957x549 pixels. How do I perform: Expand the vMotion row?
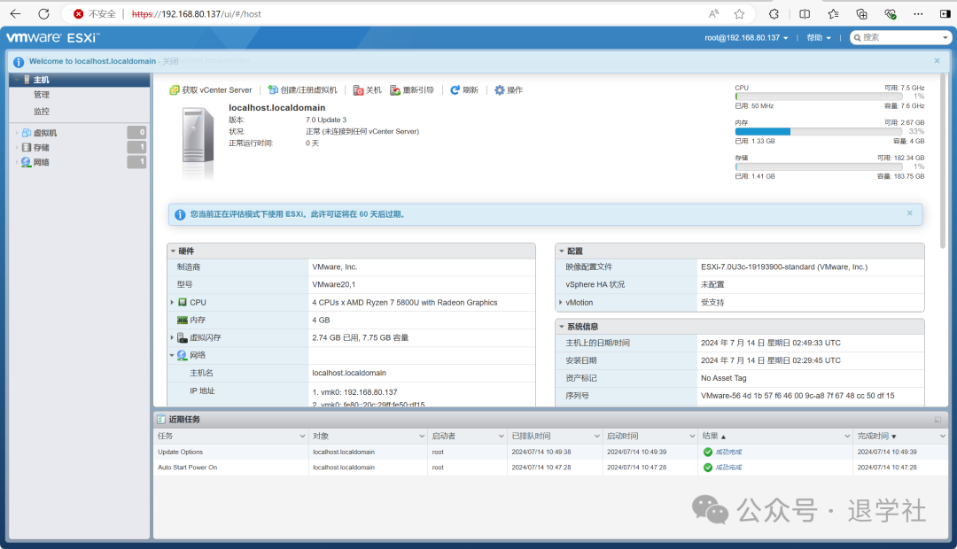coord(561,302)
